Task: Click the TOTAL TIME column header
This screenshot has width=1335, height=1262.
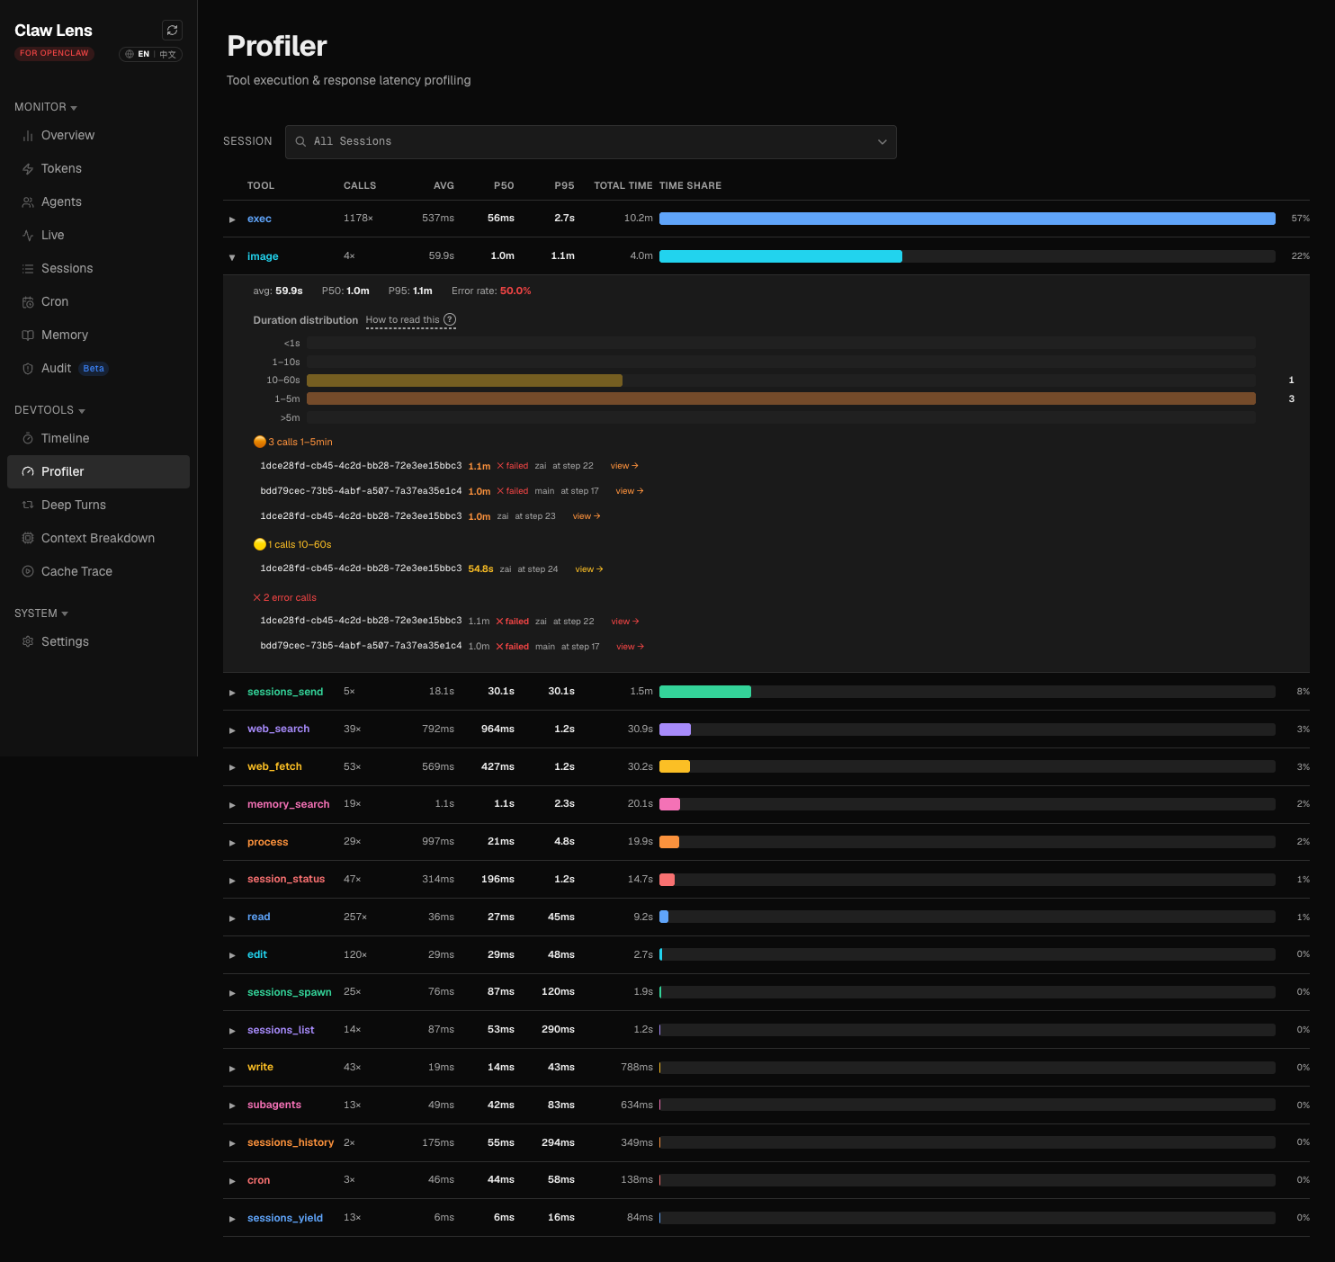Action: [x=623, y=185]
